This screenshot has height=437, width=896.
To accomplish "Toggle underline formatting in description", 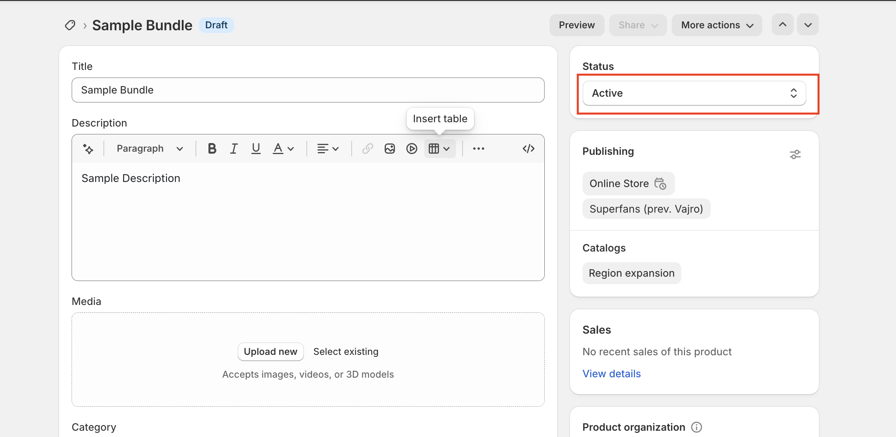I will (256, 149).
